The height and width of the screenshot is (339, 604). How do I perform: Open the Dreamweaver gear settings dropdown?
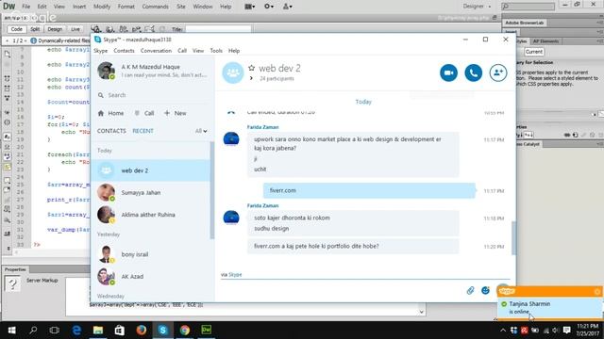(269, 7)
